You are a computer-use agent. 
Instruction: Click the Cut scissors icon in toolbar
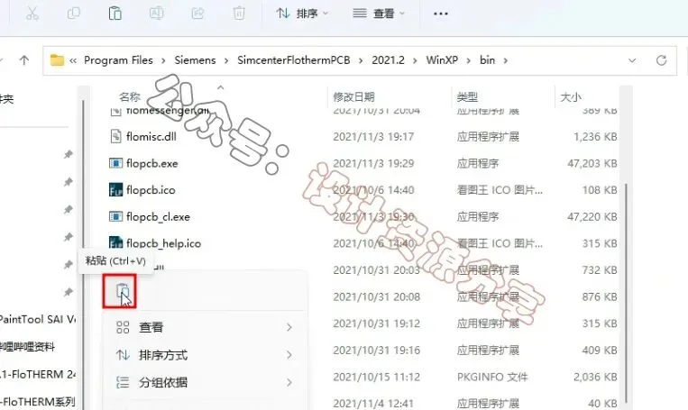click(32, 14)
